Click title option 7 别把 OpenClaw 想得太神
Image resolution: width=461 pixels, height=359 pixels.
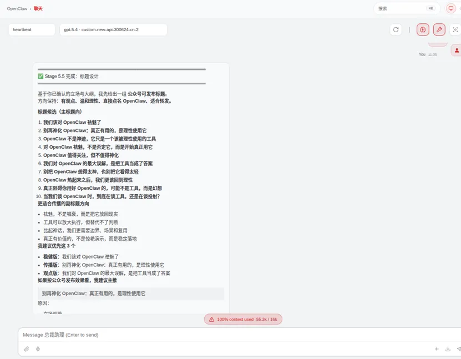(x=91, y=171)
